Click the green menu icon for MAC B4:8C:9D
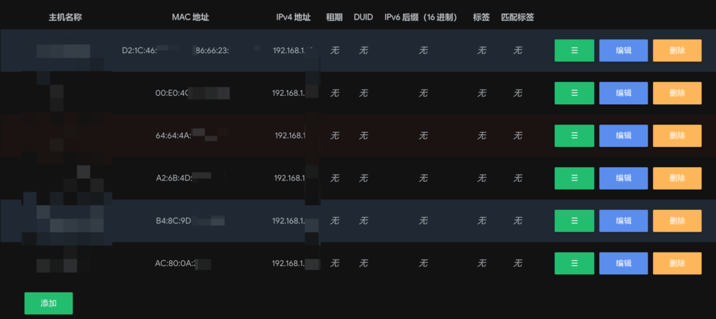This screenshot has height=319, width=716. 574,221
